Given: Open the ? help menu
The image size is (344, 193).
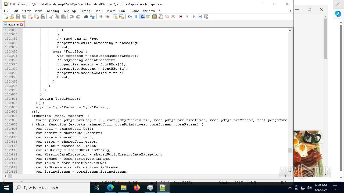Looking at the screenshot, I should [159, 11].
